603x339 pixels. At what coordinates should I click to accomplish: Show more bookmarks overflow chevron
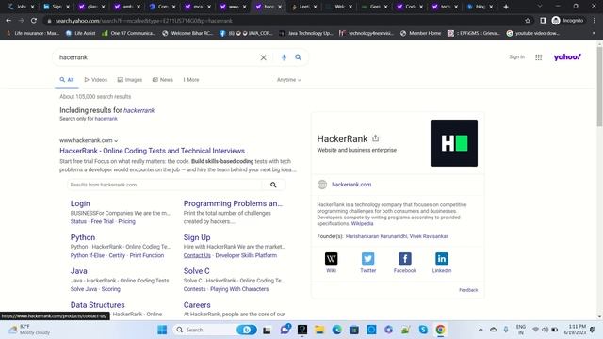click(x=594, y=34)
